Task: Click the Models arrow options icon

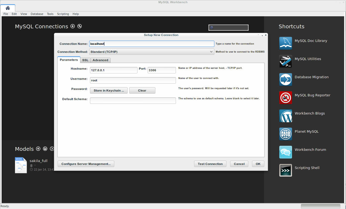Action: [x=52, y=149]
